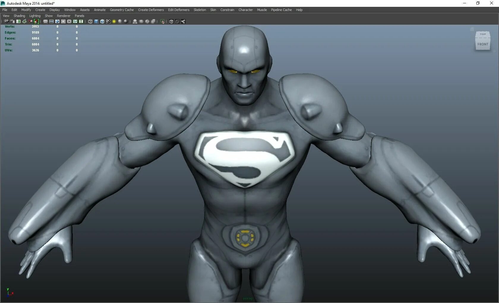This screenshot has width=499, height=303.
Task: Select the Wireframe display cube icon
Action: 90,21
